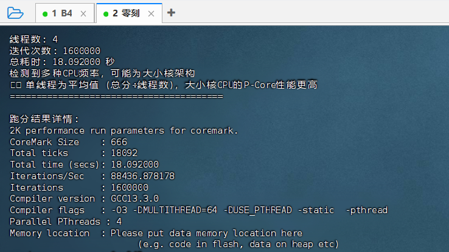449x252 pixels.
Task: Click the -pthread compiler flag
Action: [x=367, y=210]
